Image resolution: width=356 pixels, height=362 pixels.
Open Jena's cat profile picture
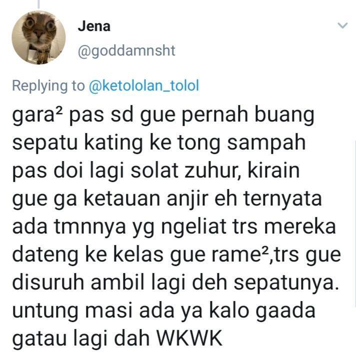click(x=38, y=37)
